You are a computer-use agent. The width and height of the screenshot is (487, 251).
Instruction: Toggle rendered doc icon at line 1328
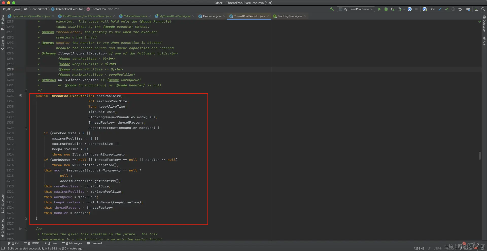21,229
